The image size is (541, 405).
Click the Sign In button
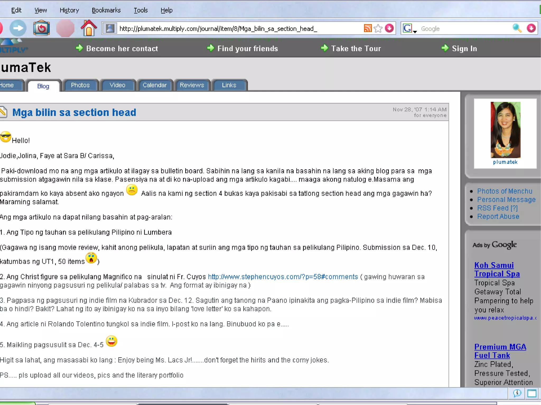464,49
